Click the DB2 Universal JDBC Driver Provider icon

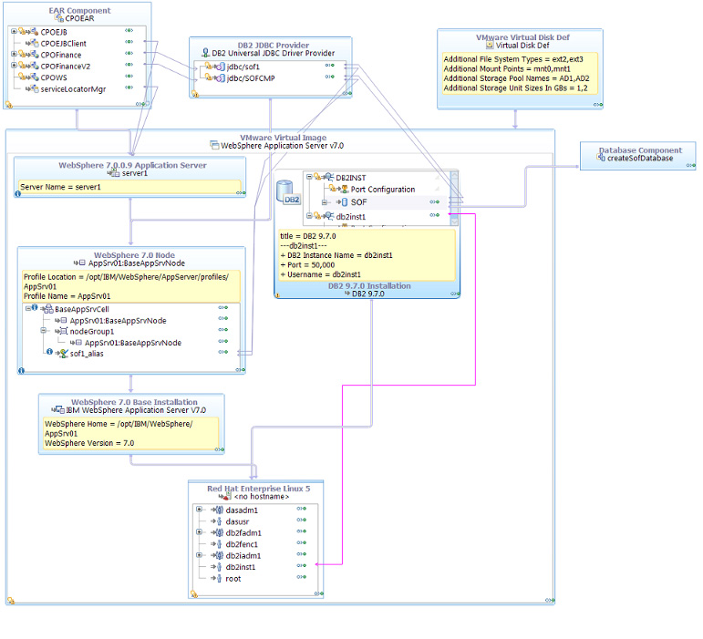(x=206, y=53)
